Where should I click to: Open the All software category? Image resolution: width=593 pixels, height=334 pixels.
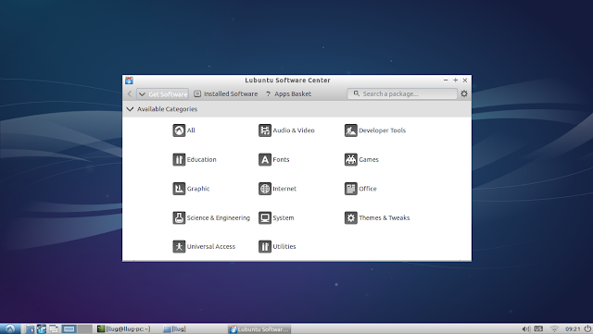[x=184, y=130]
